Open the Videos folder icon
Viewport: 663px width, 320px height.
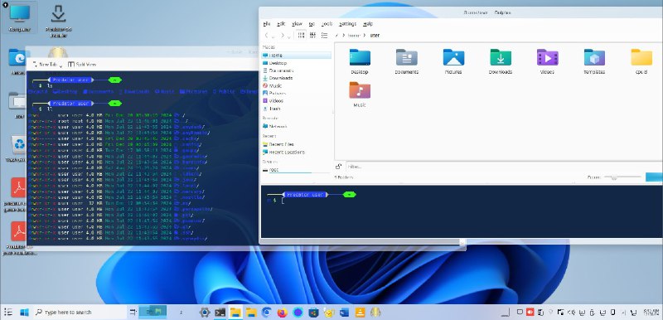click(x=547, y=61)
